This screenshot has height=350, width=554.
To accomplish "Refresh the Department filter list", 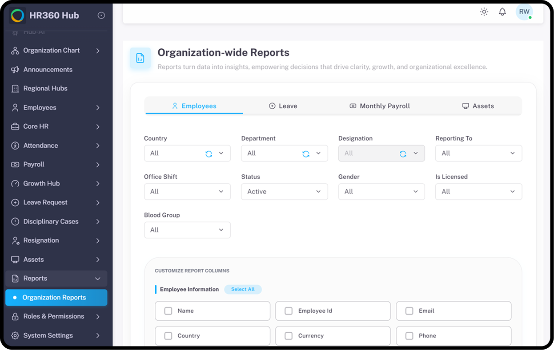I will (306, 153).
